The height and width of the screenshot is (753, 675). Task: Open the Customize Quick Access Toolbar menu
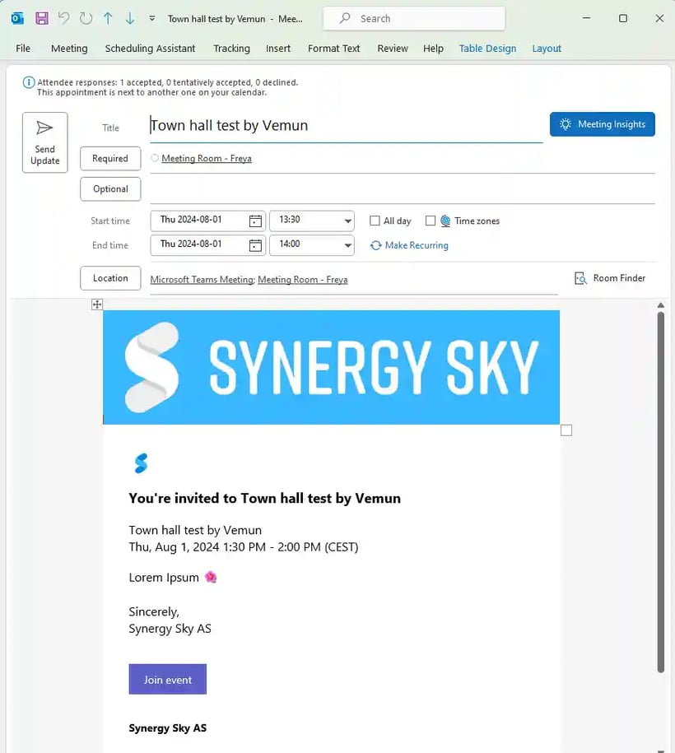coord(151,19)
